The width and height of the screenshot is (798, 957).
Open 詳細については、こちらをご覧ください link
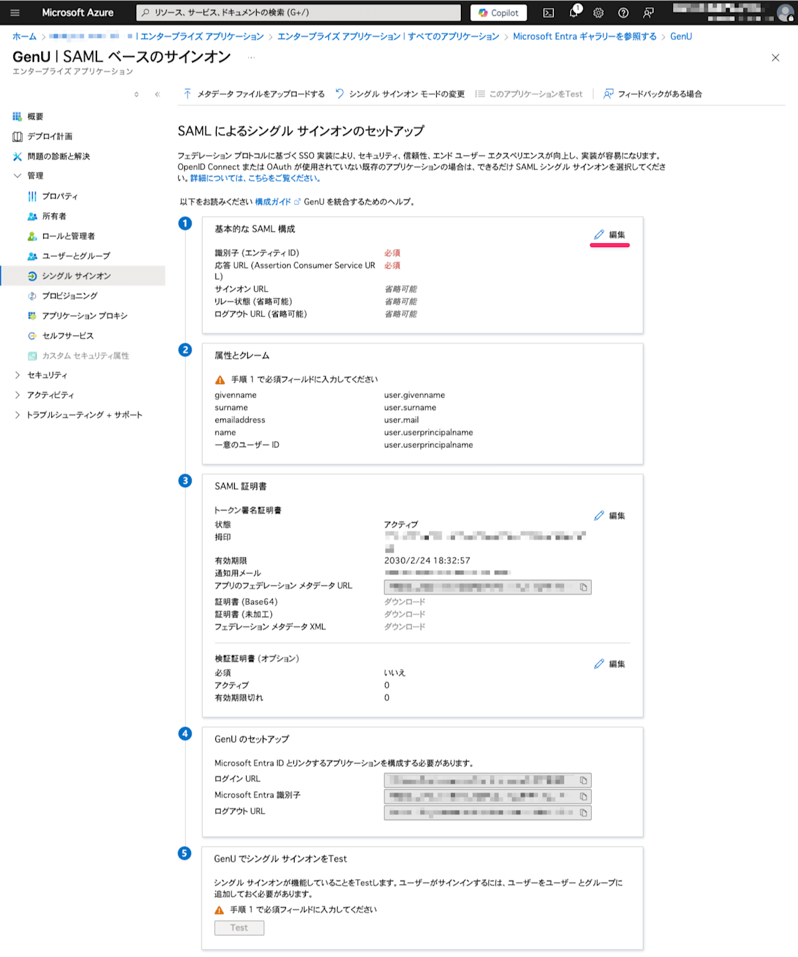click(x=256, y=178)
